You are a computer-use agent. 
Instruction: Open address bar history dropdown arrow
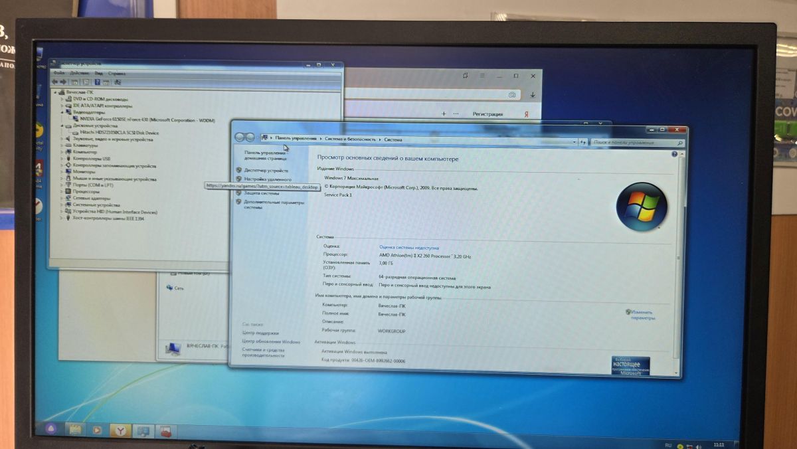point(574,141)
